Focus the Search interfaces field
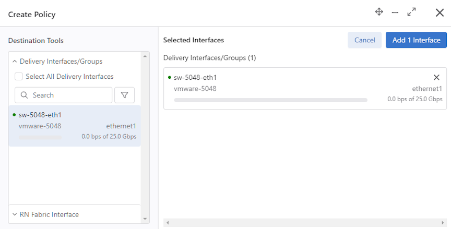 (x=63, y=95)
